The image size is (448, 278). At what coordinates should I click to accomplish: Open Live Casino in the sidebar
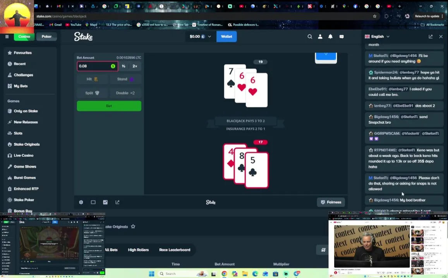point(30,156)
